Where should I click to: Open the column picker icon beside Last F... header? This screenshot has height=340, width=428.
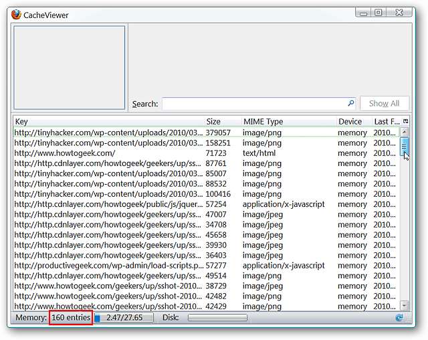[x=406, y=121]
